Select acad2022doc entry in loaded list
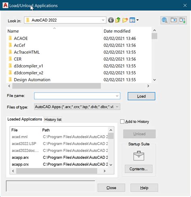The height and width of the screenshot is (197, 191). (25, 151)
